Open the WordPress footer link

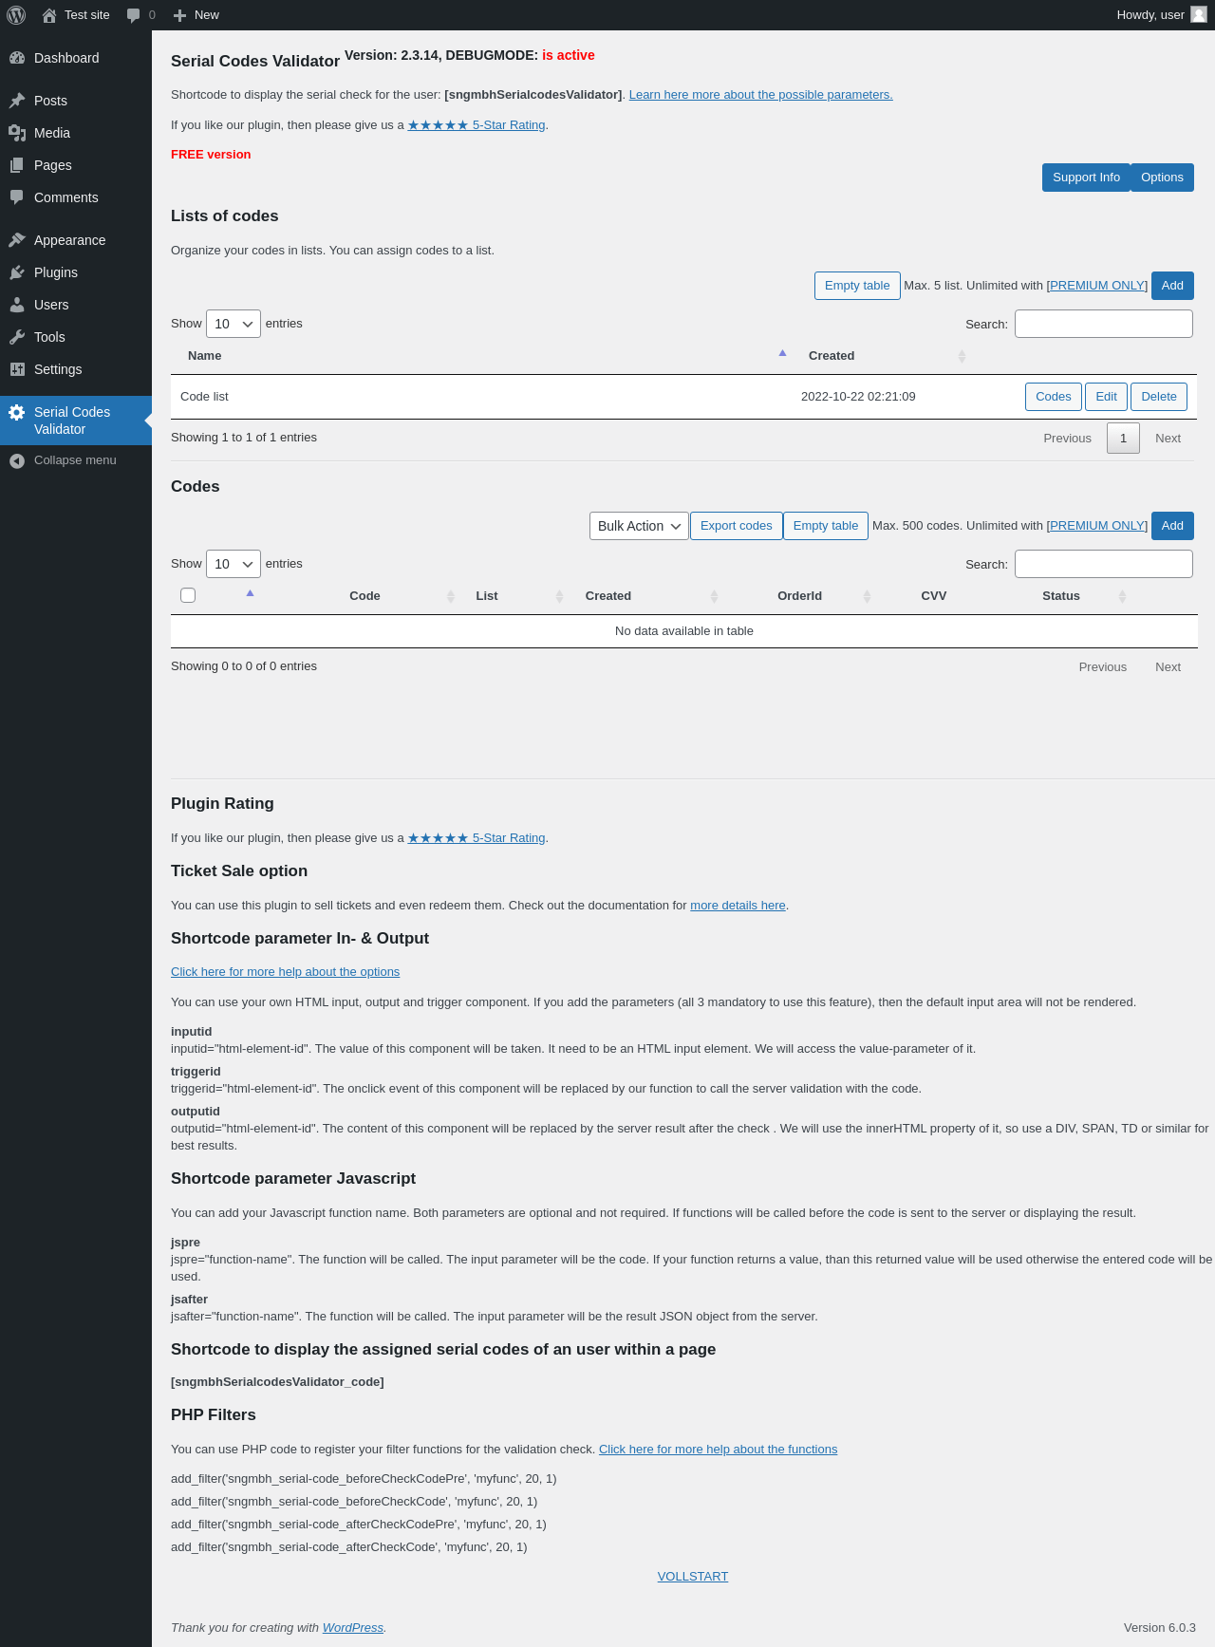coord(353,1628)
